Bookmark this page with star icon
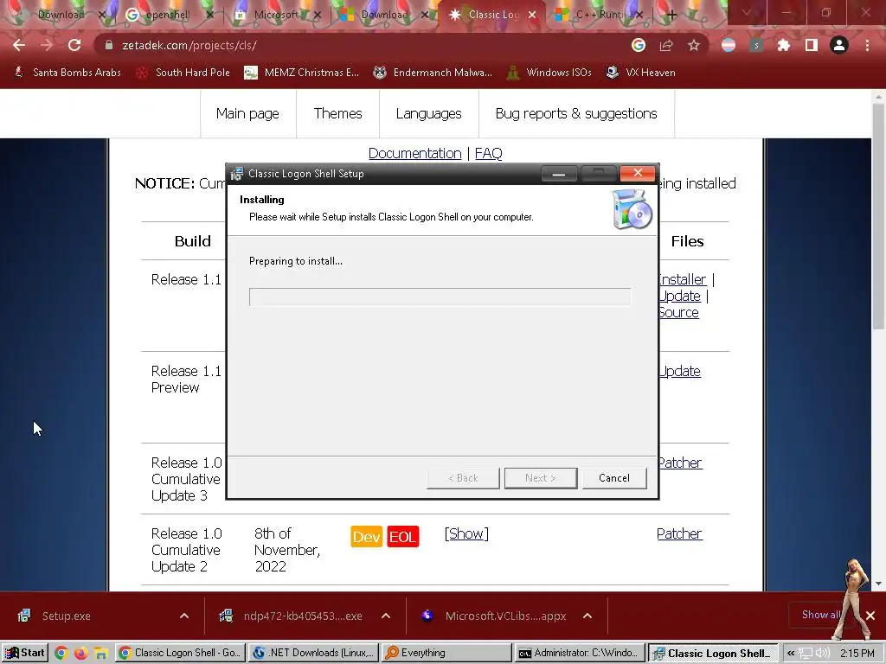This screenshot has width=886, height=664. click(x=694, y=45)
